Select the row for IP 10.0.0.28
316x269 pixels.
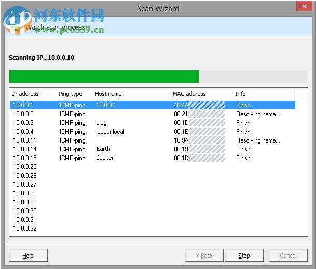point(153,193)
